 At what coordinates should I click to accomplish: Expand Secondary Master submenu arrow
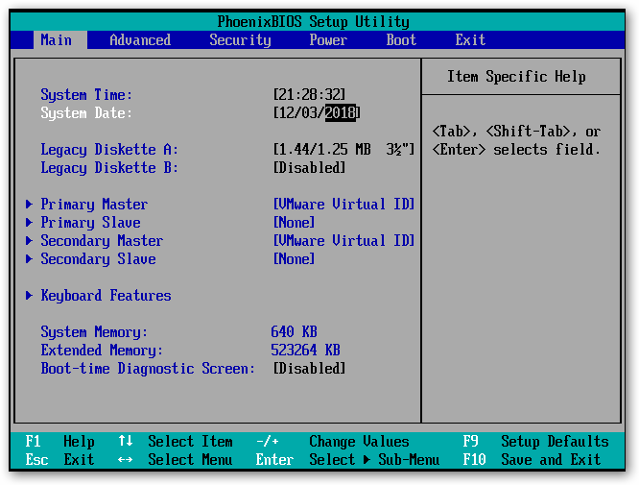click(29, 241)
